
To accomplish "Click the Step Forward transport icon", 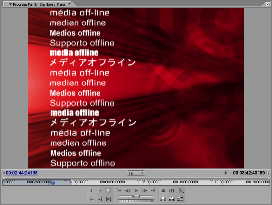I will coord(145,191).
